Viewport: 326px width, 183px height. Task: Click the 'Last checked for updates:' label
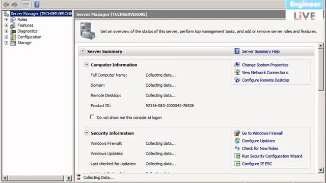coord(113,164)
